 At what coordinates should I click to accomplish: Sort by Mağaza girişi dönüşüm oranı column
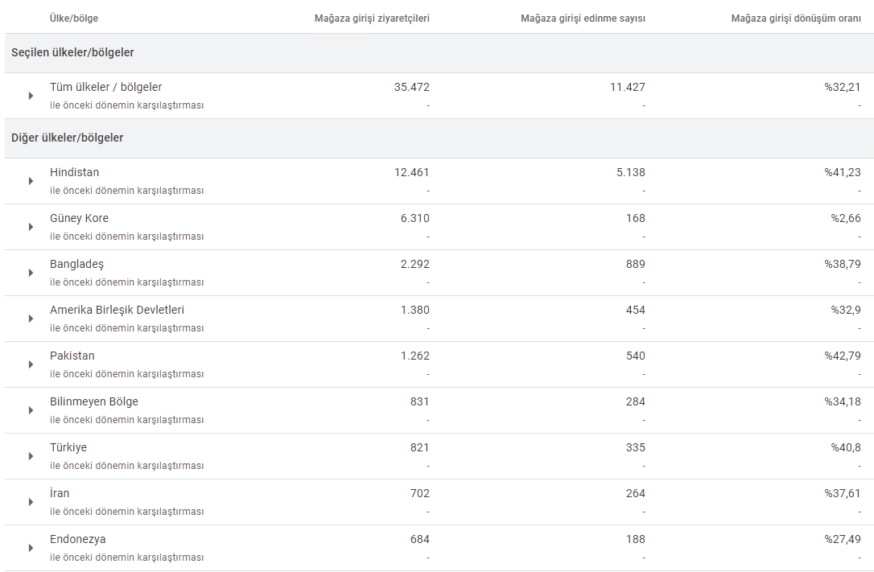796,19
